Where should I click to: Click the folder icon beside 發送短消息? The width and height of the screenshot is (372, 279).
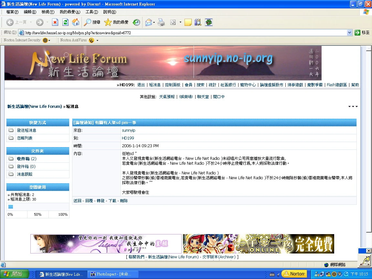[11, 130]
